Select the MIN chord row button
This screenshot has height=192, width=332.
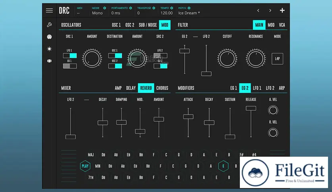pyautogui.click(x=98, y=166)
